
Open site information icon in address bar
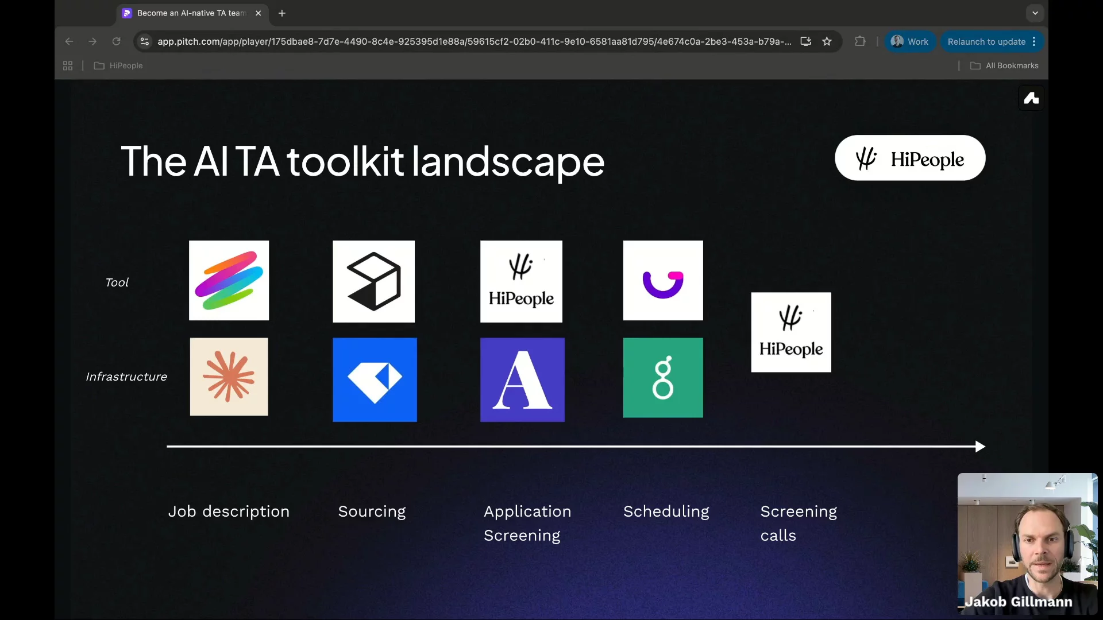coord(145,41)
